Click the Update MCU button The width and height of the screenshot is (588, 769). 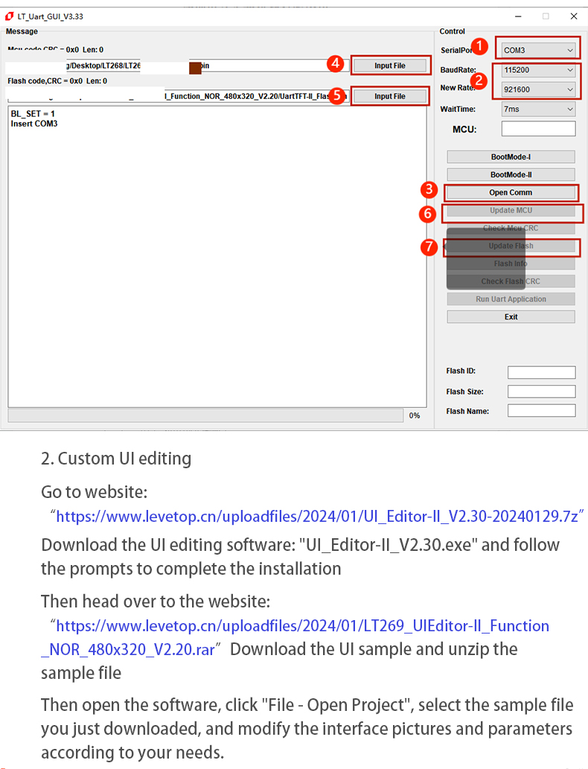pos(511,211)
